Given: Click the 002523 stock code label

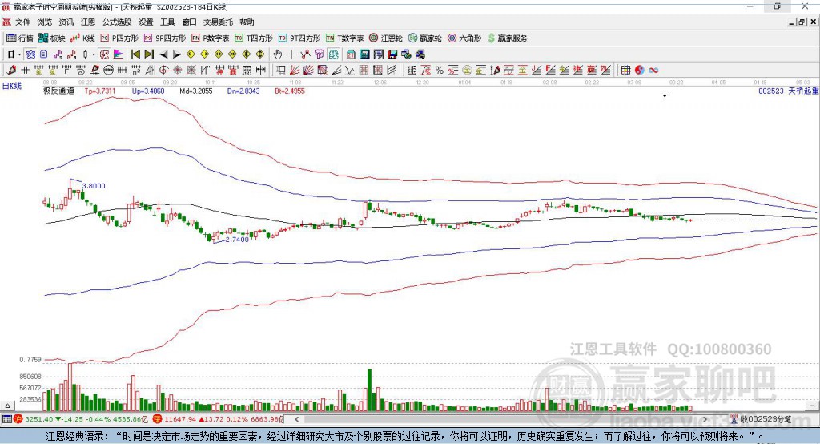Looking at the screenshot, I should [x=771, y=91].
